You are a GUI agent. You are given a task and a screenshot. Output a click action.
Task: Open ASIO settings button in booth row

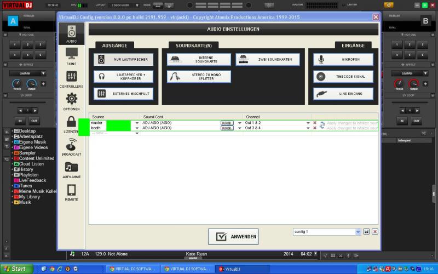(227, 128)
